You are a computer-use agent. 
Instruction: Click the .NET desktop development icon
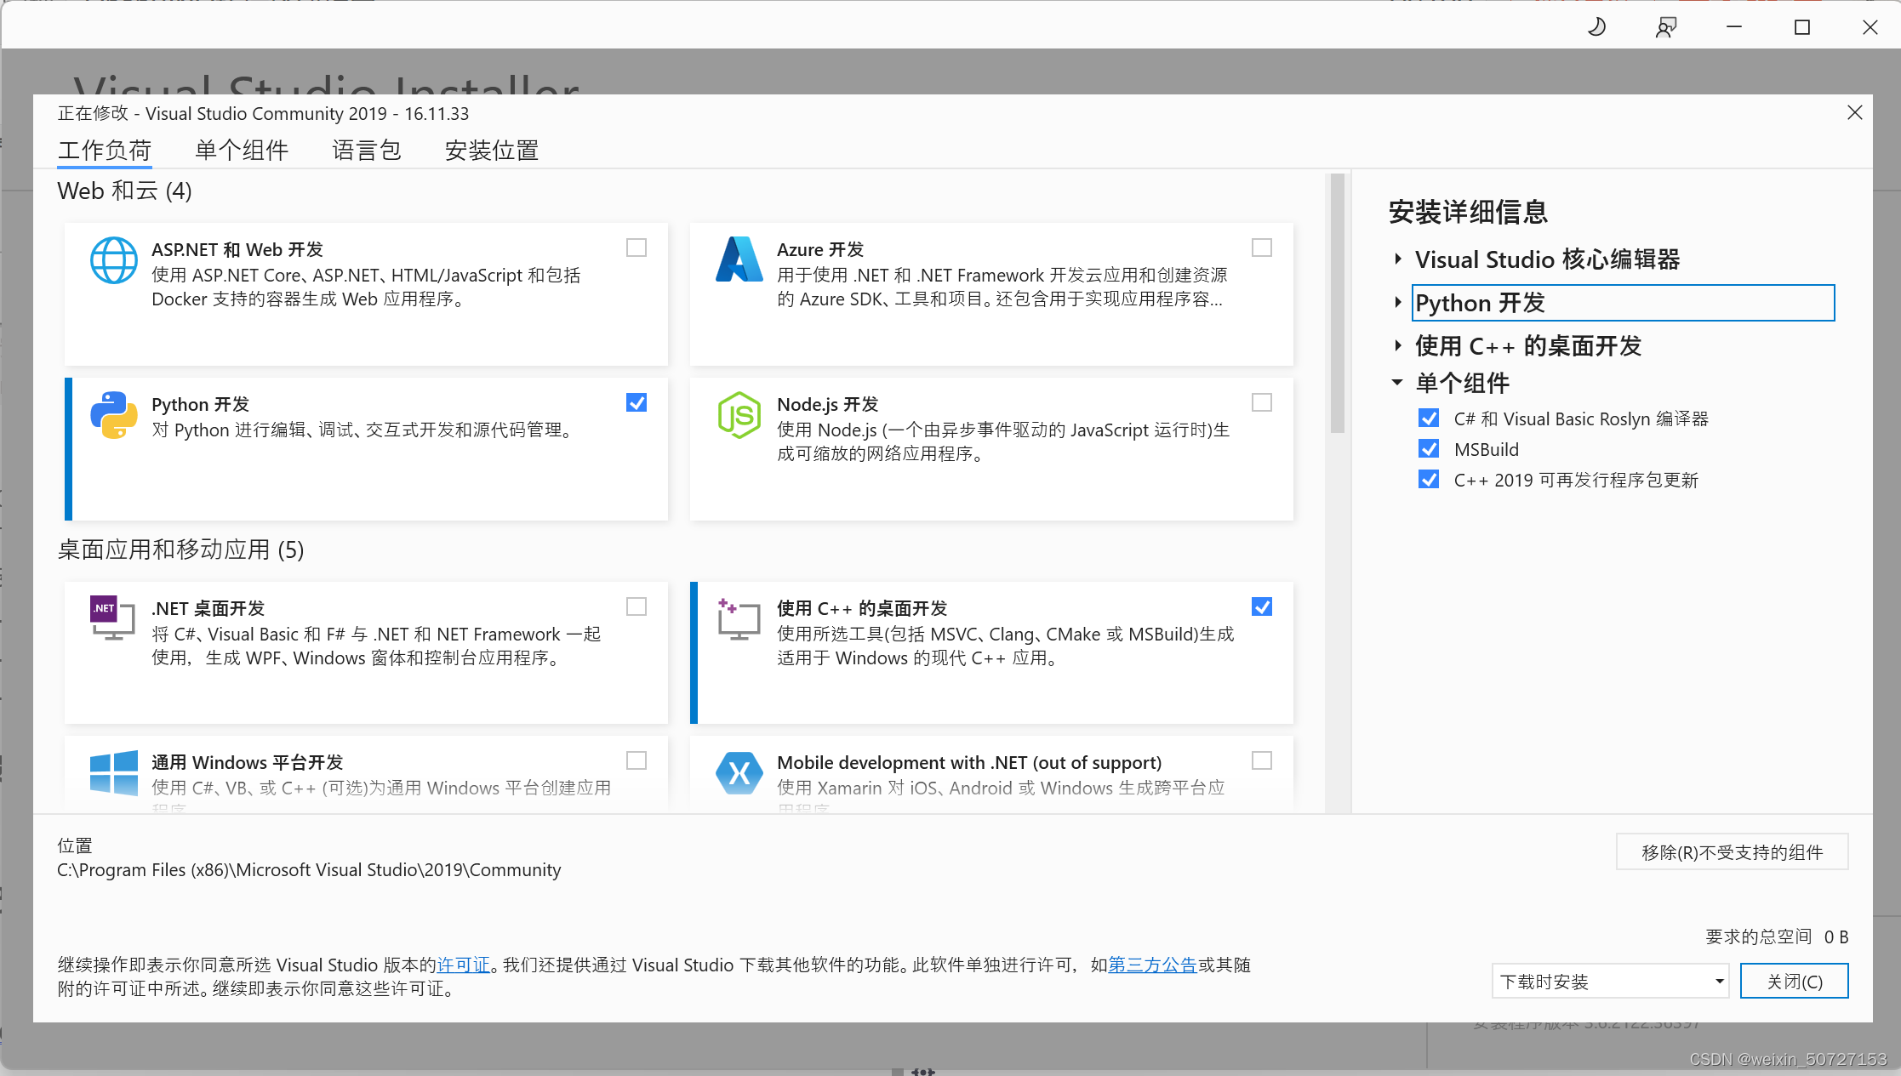click(x=113, y=618)
